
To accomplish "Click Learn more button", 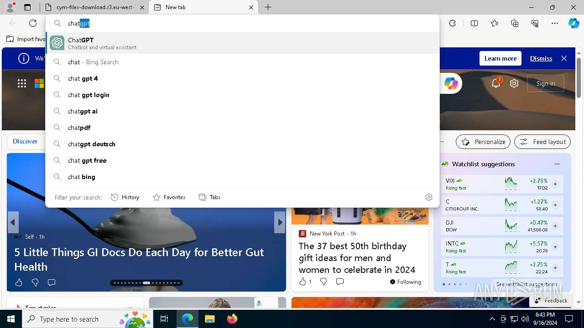I will [500, 58].
